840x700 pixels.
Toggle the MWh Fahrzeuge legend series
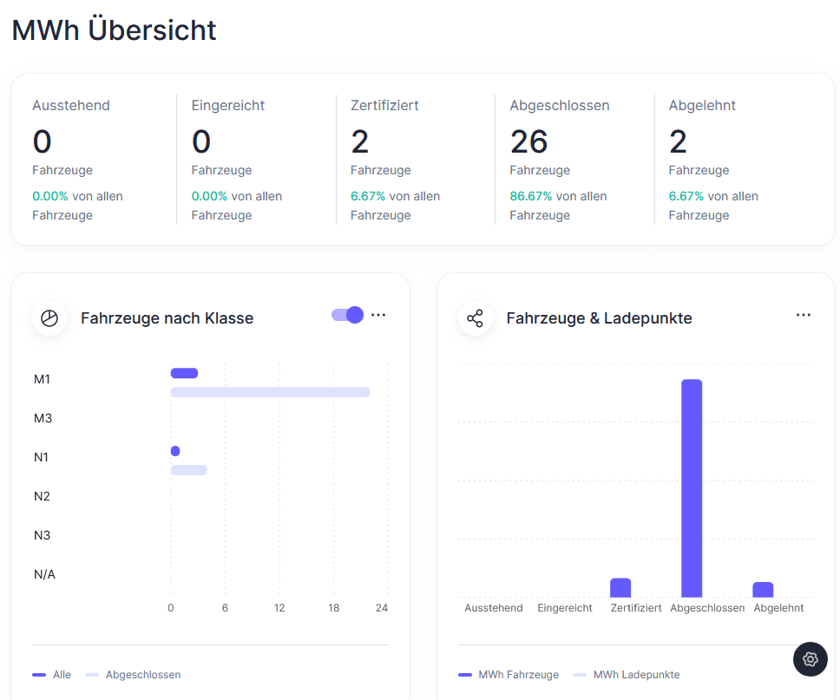(509, 674)
